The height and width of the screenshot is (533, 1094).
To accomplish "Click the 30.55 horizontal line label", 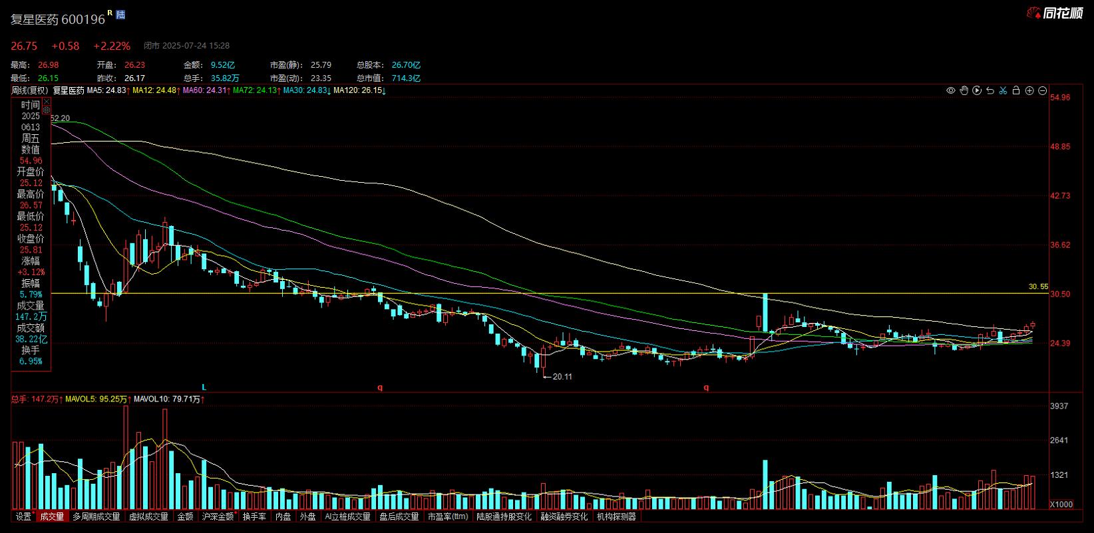I will click(1037, 286).
